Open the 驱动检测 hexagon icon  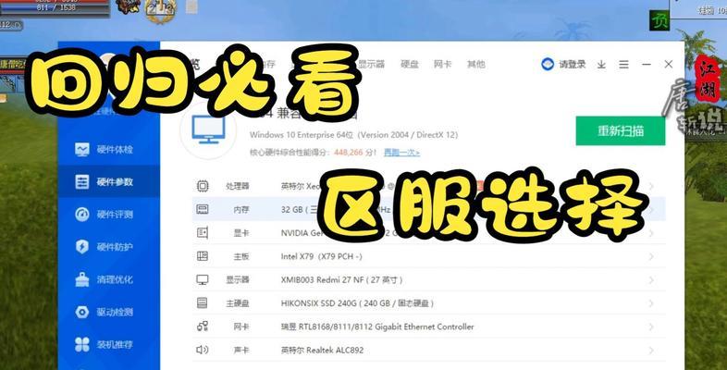pyautogui.click(x=82, y=312)
